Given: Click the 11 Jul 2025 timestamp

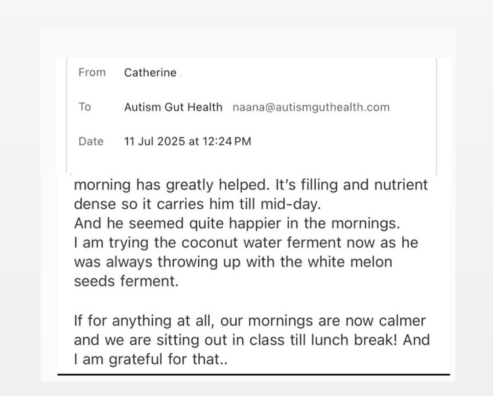Looking at the screenshot, I should click(x=187, y=141).
